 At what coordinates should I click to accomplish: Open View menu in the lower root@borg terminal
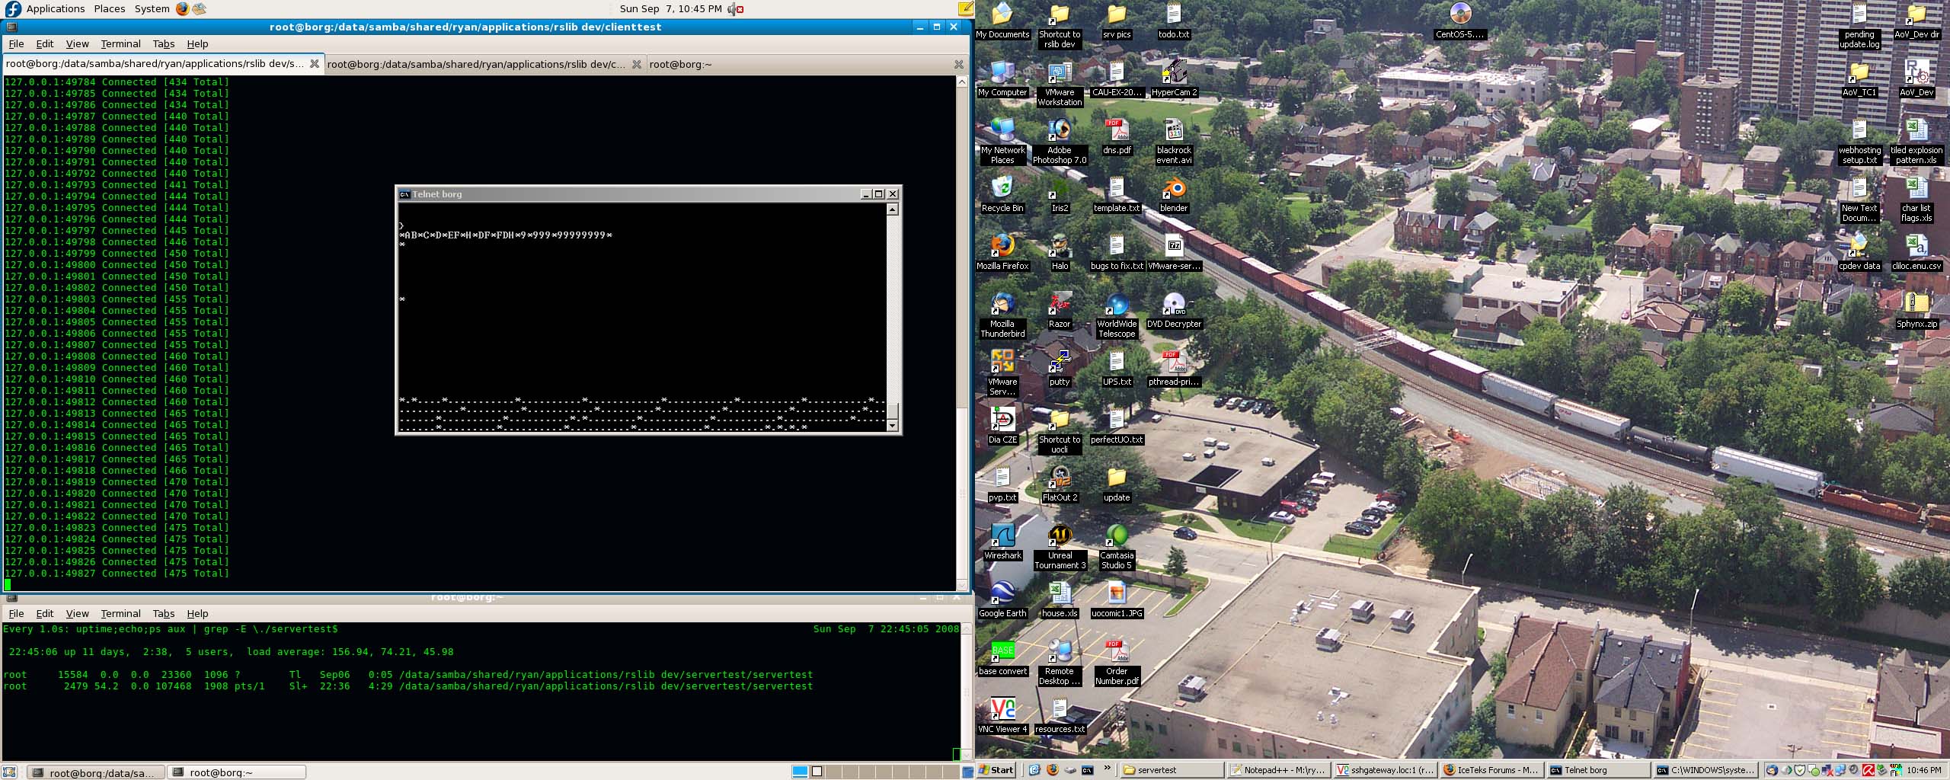tap(77, 613)
